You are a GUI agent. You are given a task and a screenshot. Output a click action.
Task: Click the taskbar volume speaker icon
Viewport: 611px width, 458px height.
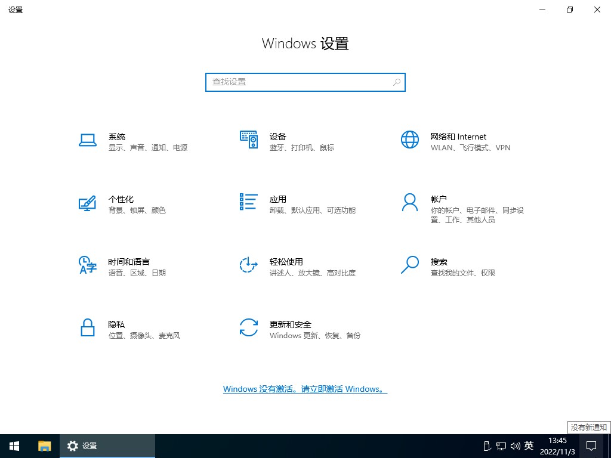tap(514, 446)
